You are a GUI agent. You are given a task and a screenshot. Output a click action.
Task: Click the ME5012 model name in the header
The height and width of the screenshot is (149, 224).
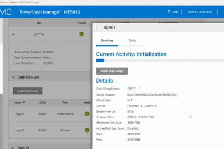pyautogui.click(x=72, y=12)
